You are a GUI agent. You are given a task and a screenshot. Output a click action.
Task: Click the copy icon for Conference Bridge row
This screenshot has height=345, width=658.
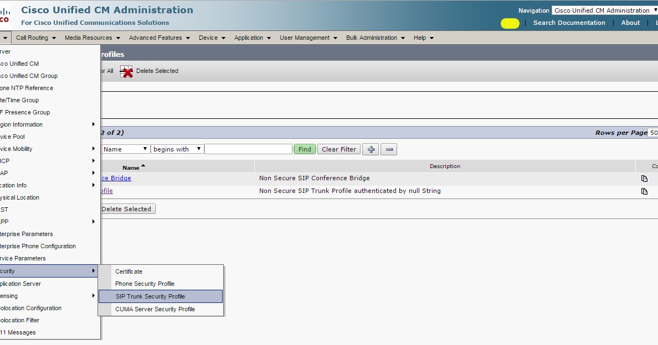[644, 179]
